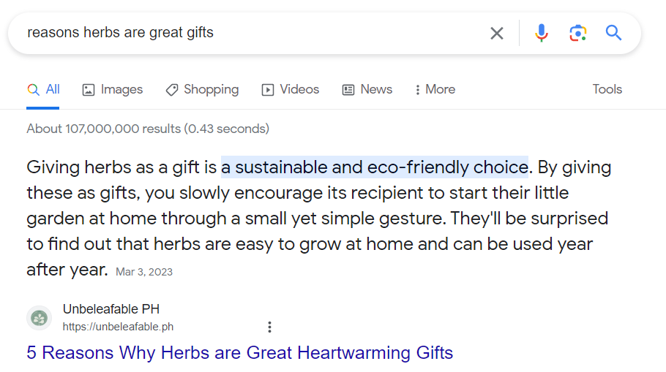666x372 pixels.
Task: Switch to the All results tab
Action: click(44, 89)
